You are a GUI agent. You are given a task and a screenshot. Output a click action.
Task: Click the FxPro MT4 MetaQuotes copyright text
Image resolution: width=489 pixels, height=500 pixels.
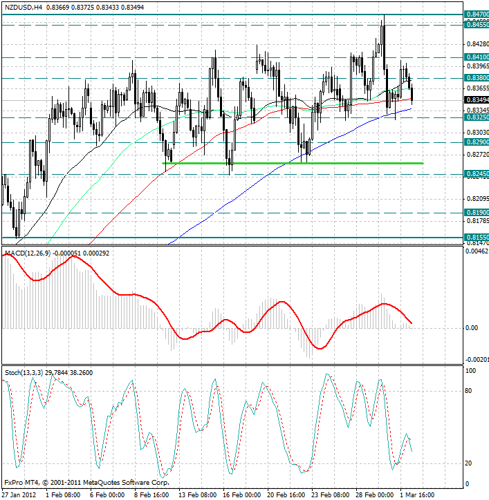pyautogui.click(x=86, y=483)
